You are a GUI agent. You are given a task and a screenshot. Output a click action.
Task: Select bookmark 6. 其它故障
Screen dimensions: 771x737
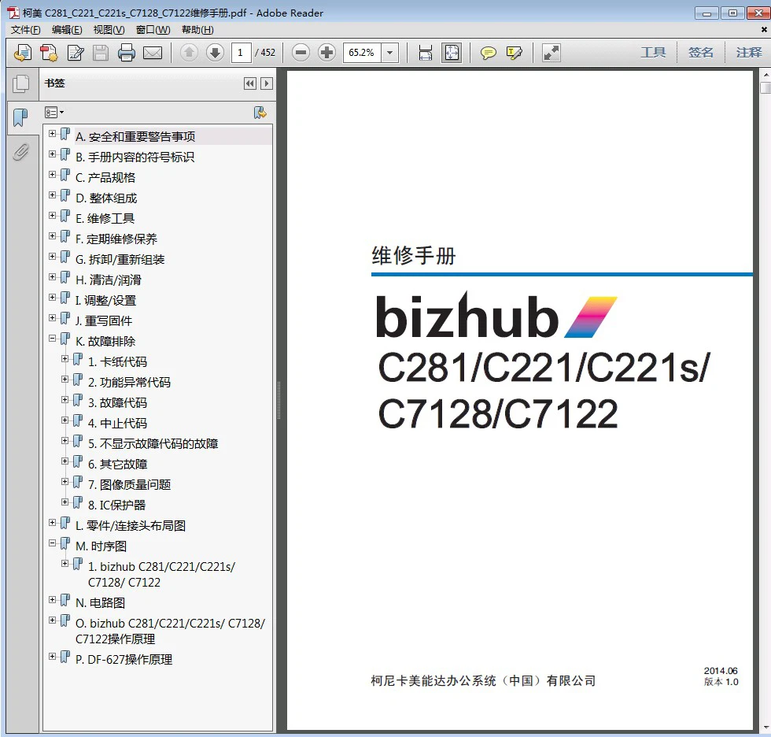pyautogui.click(x=117, y=465)
